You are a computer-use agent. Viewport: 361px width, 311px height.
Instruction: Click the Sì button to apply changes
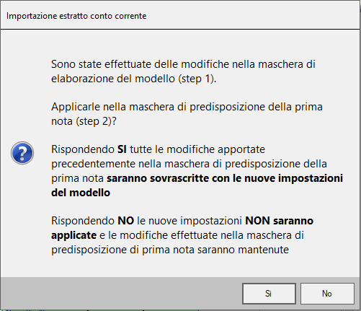pos(269,294)
